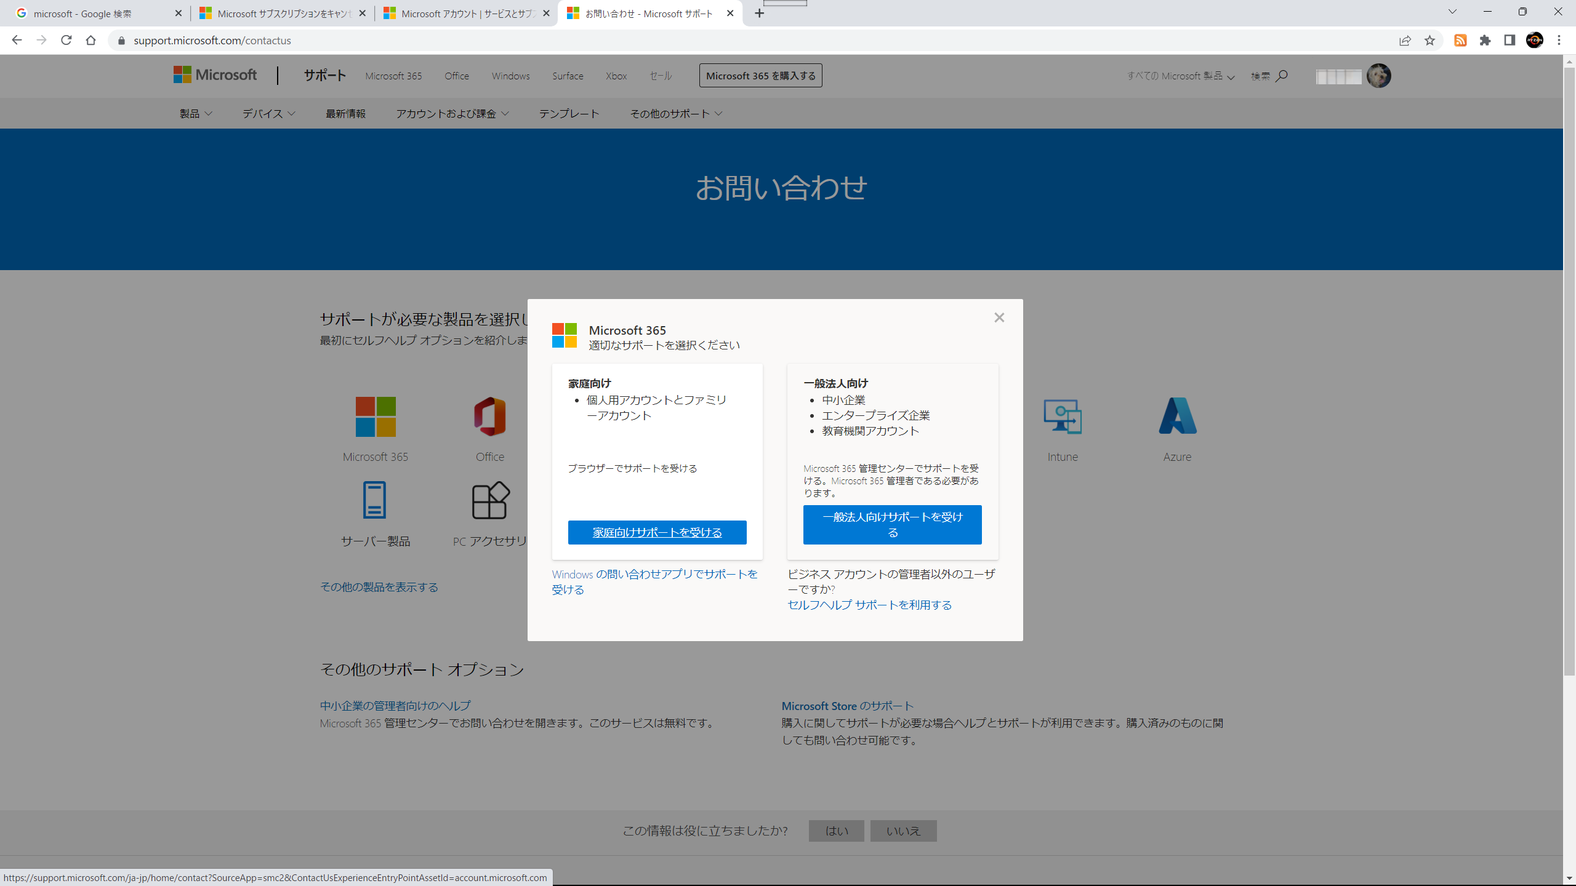The width and height of the screenshot is (1576, 886).
Task: Open the account profile picture
Action: [x=1378, y=76]
